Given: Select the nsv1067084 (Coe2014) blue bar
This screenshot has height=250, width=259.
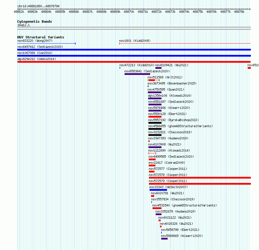Looking at the screenshot, I should coord(134,56).
